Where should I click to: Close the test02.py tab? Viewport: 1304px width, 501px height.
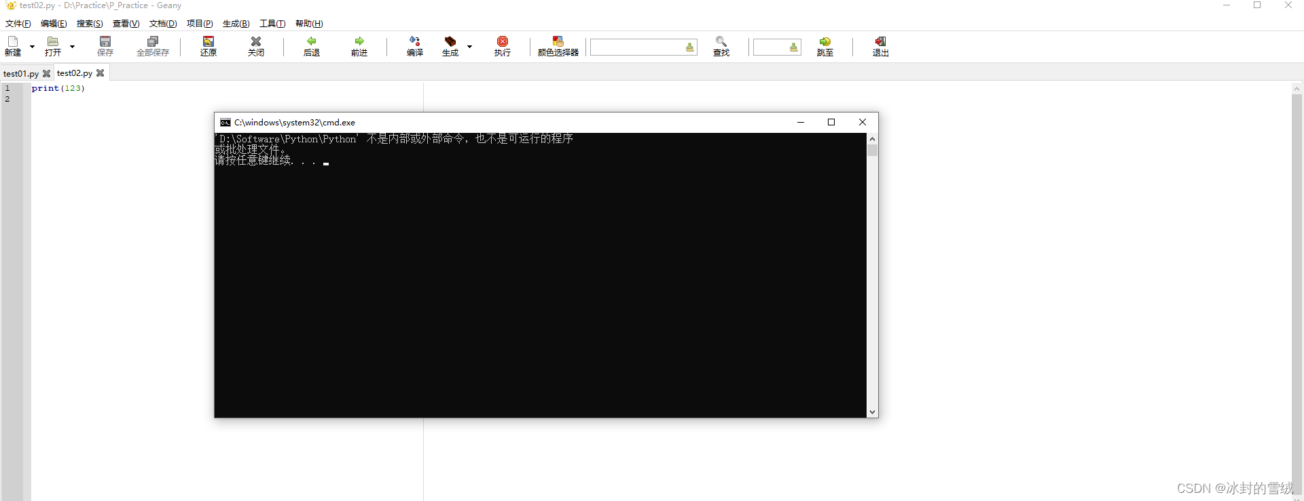[x=101, y=73]
